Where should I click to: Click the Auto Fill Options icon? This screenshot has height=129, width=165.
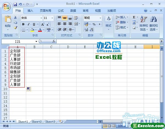pyautogui.click(x=29, y=89)
